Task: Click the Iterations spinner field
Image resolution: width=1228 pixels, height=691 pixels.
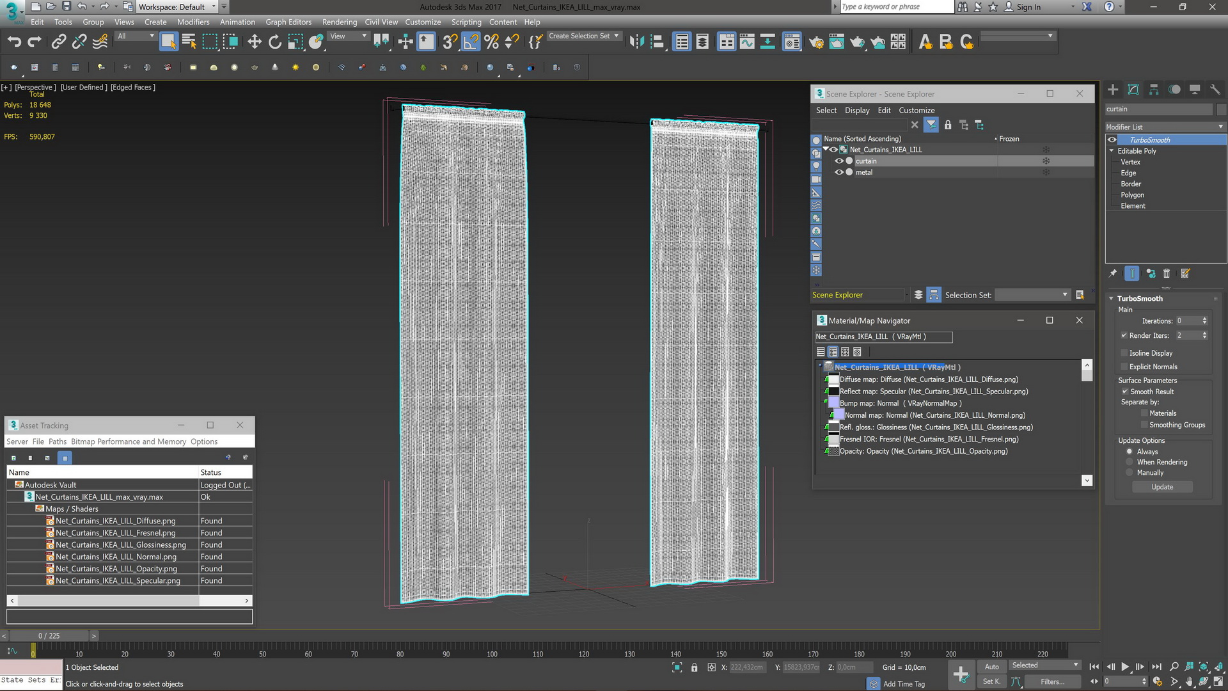Action: point(1187,321)
